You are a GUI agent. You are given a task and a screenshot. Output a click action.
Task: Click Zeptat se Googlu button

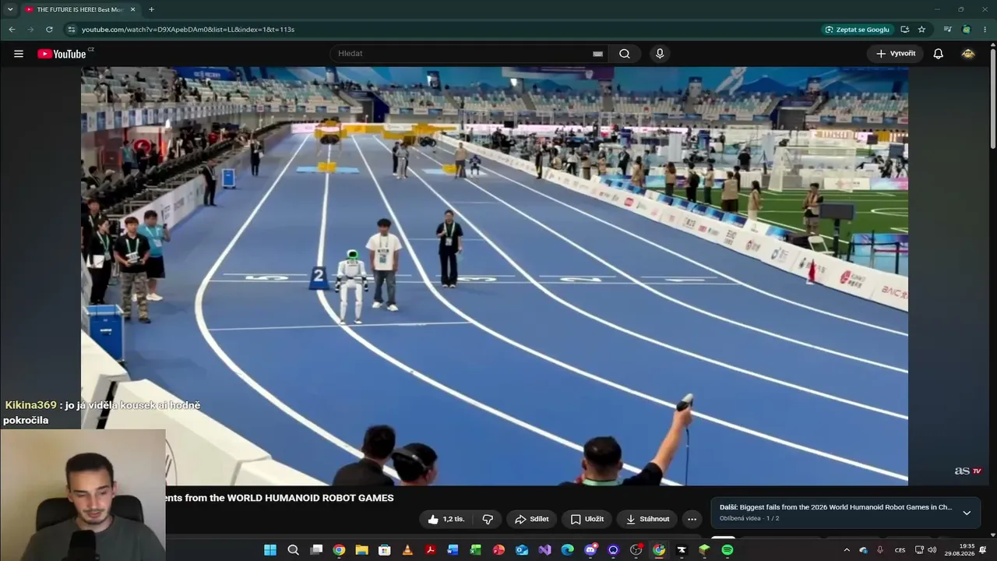[x=856, y=30]
